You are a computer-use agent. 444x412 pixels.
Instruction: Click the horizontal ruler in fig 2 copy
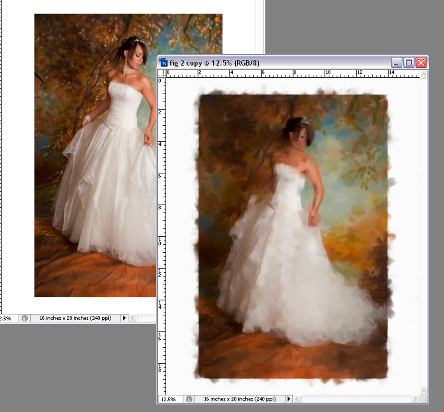pyautogui.click(x=293, y=74)
